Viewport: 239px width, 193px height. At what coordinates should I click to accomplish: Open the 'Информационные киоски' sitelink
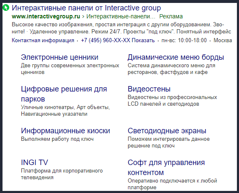[65, 131]
